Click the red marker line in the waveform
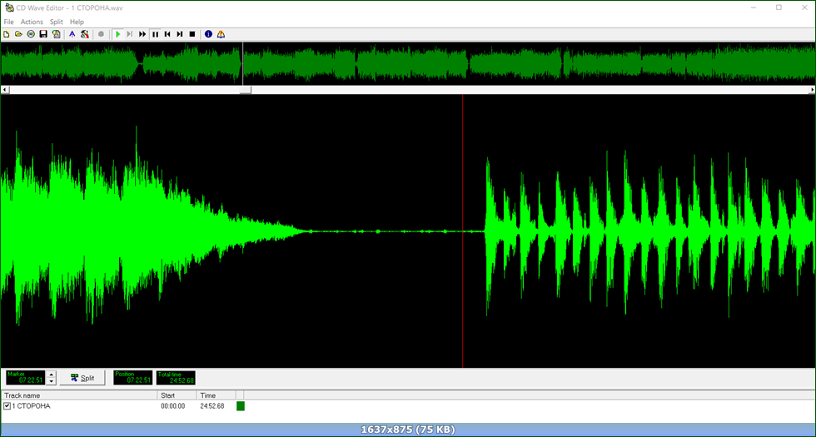This screenshot has width=816, height=437. coord(463,231)
